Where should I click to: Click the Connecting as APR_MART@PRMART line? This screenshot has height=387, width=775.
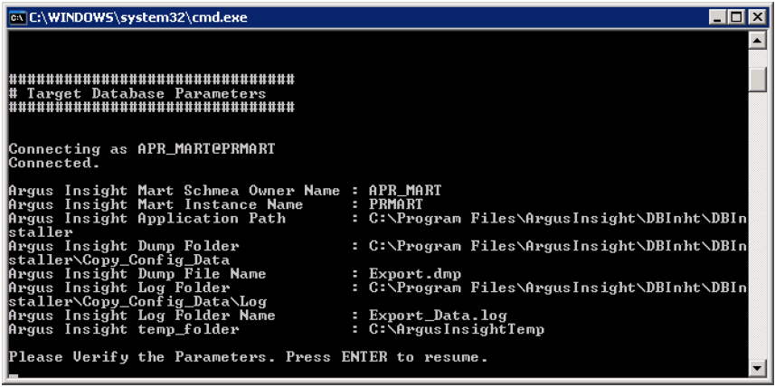[141, 149]
